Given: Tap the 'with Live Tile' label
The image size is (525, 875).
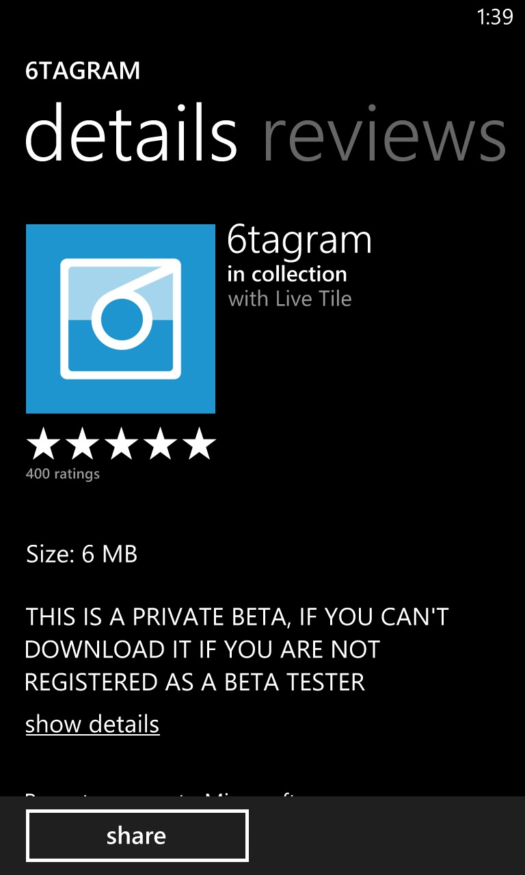Looking at the screenshot, I should (x=290, y=299).
